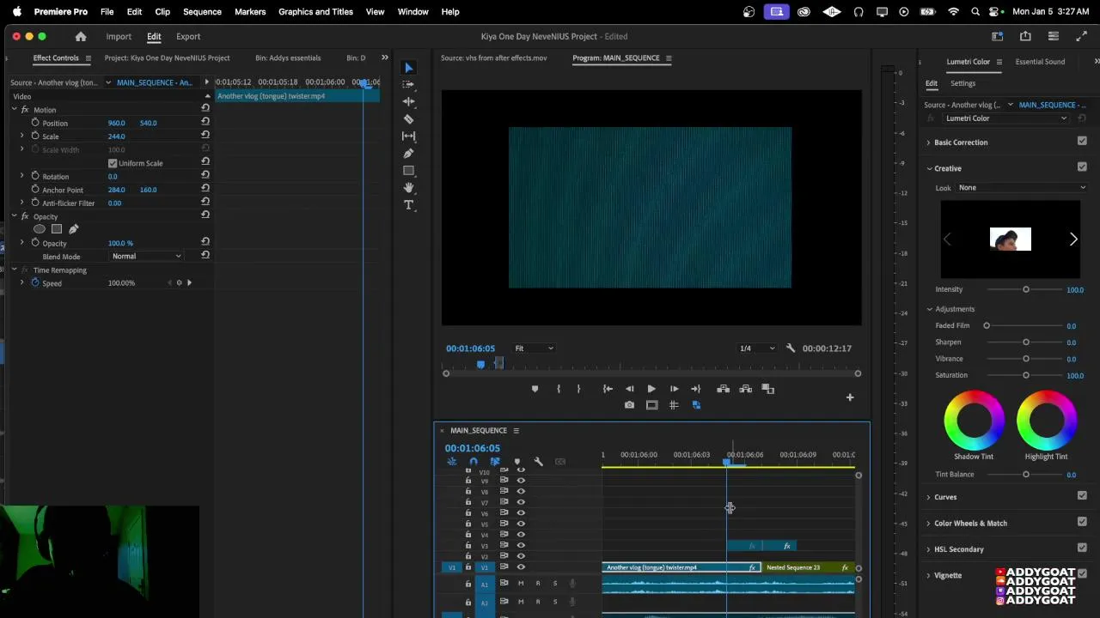Click the Export workspace button

tap(188, 37)
